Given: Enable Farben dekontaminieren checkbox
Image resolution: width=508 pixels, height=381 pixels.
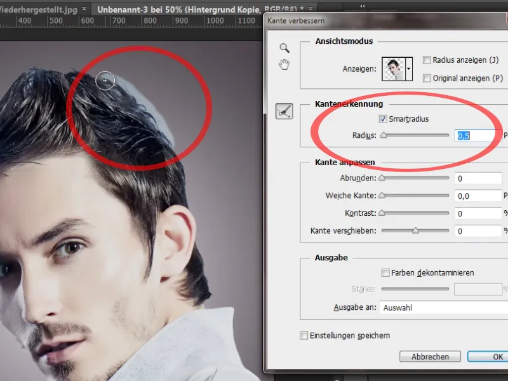Looking at the screenshot, I should (x=385, y=273).
